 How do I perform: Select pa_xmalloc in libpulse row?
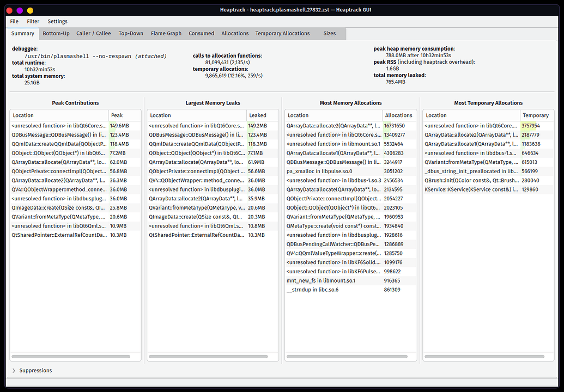point(333,171)
